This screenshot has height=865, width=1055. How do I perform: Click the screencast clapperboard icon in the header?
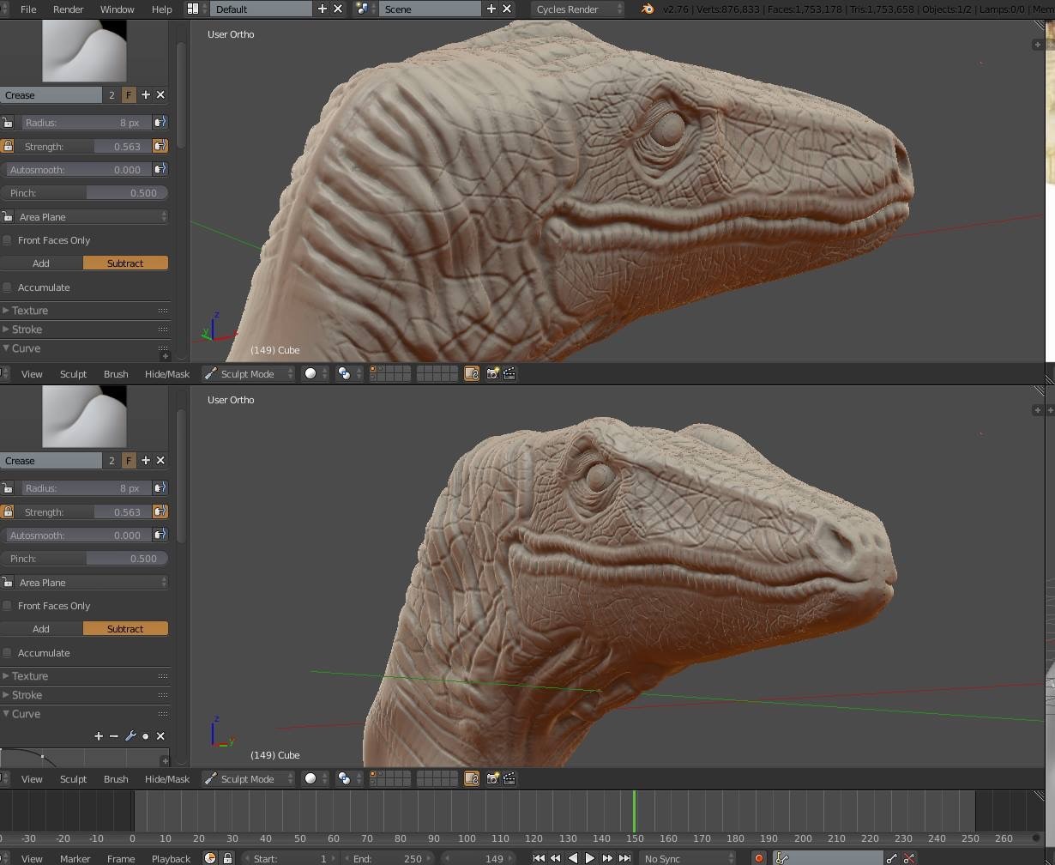pyautogui.click(x=509, y=373)
